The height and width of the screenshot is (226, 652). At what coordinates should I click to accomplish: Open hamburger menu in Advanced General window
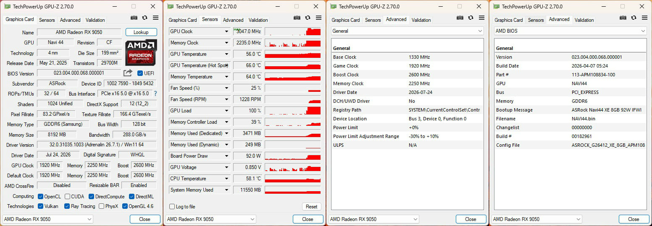point(482,18)
